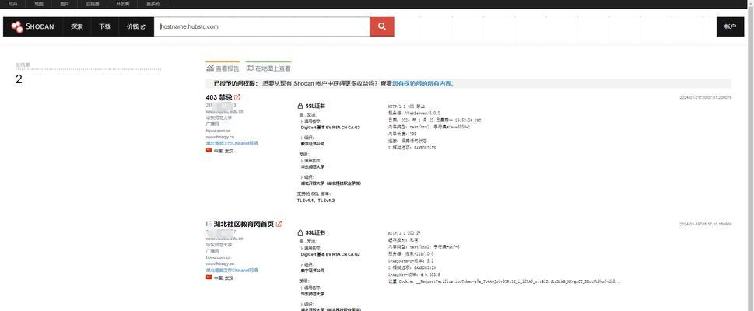Click the first SSL证书 heading text
This screenshot has height=311, width=754.
click(315, 106)
